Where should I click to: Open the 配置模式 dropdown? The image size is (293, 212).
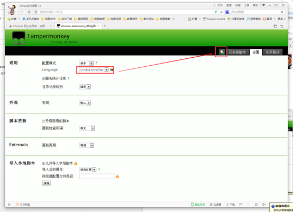point(86,63)
